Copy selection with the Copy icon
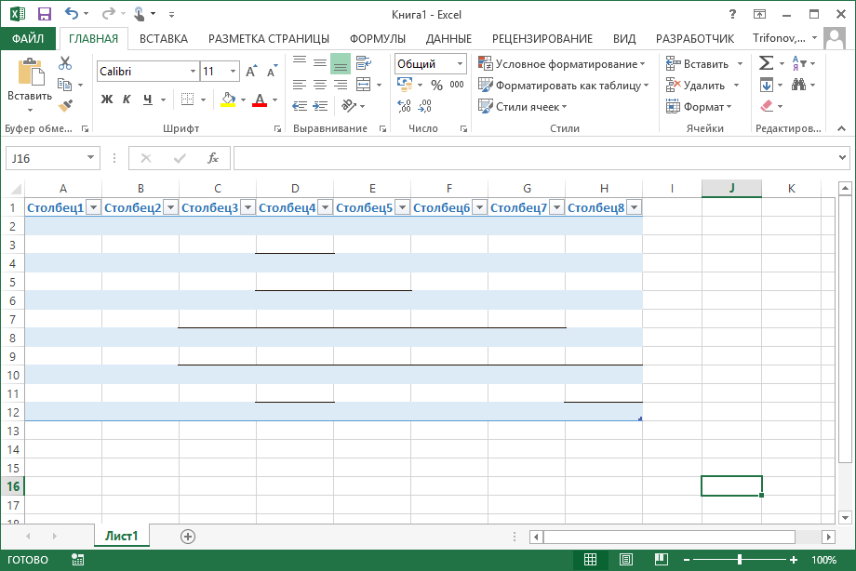The width and height of the screenshot is (856, 571). click(65, 85)
